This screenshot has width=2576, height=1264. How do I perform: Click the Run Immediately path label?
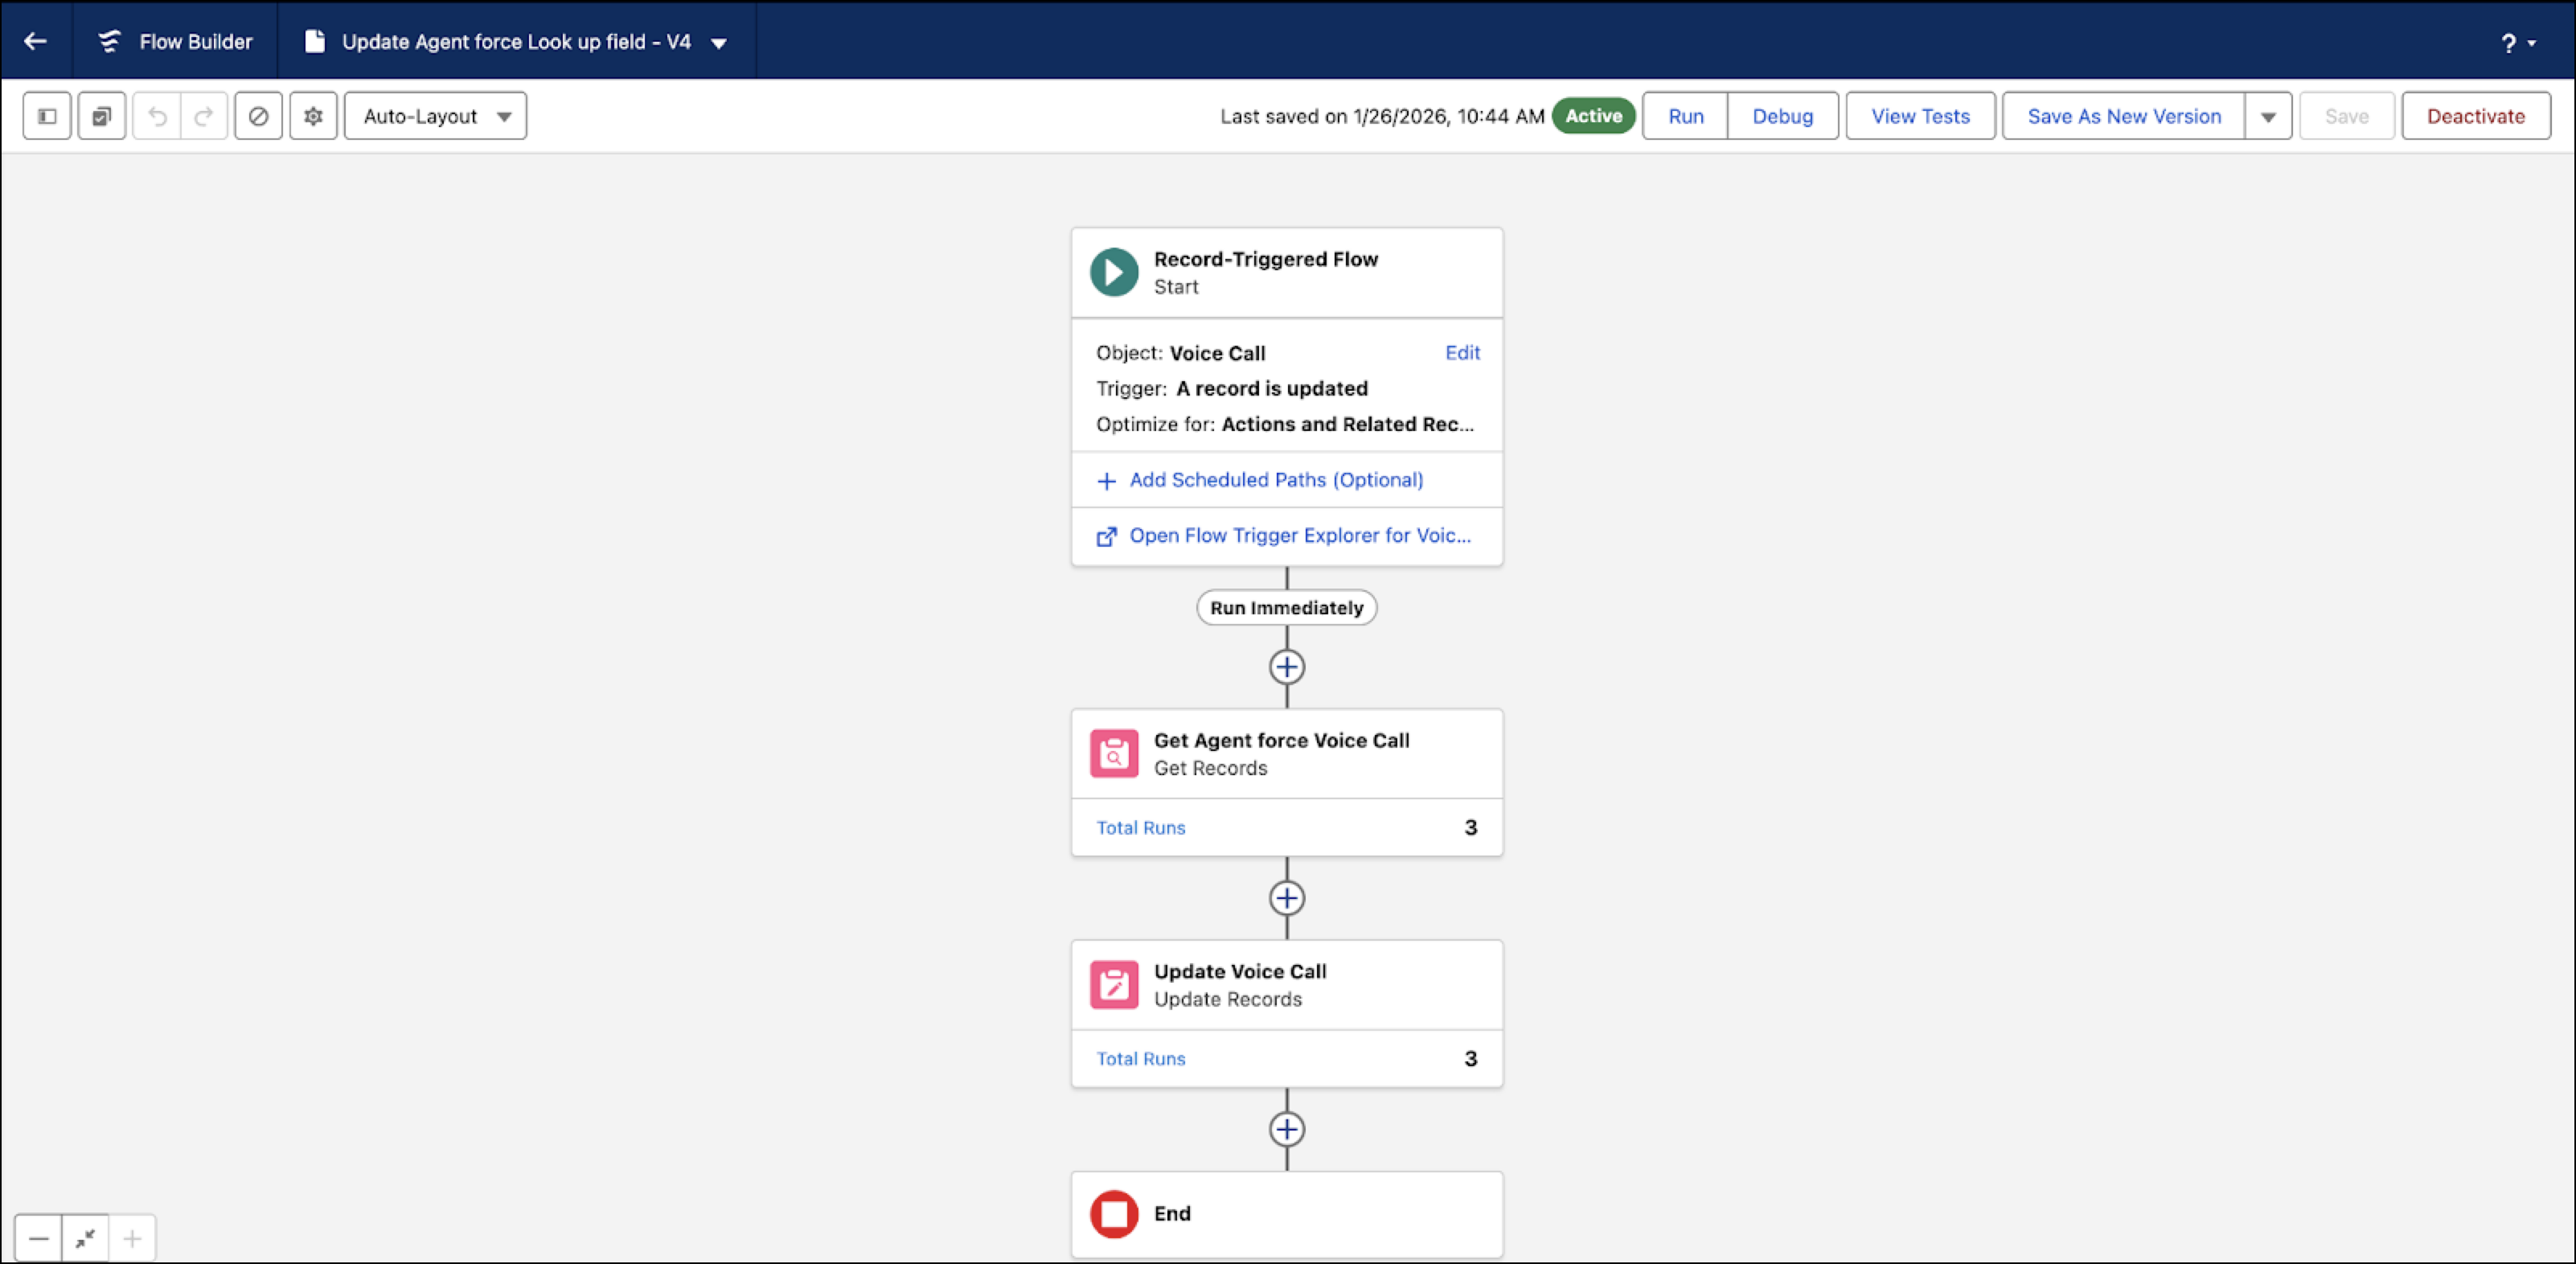pos(1287,608)
